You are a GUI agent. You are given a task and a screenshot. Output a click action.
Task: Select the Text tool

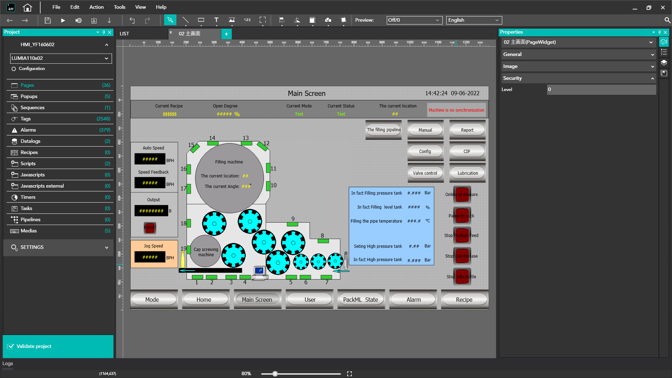point(216,20)
